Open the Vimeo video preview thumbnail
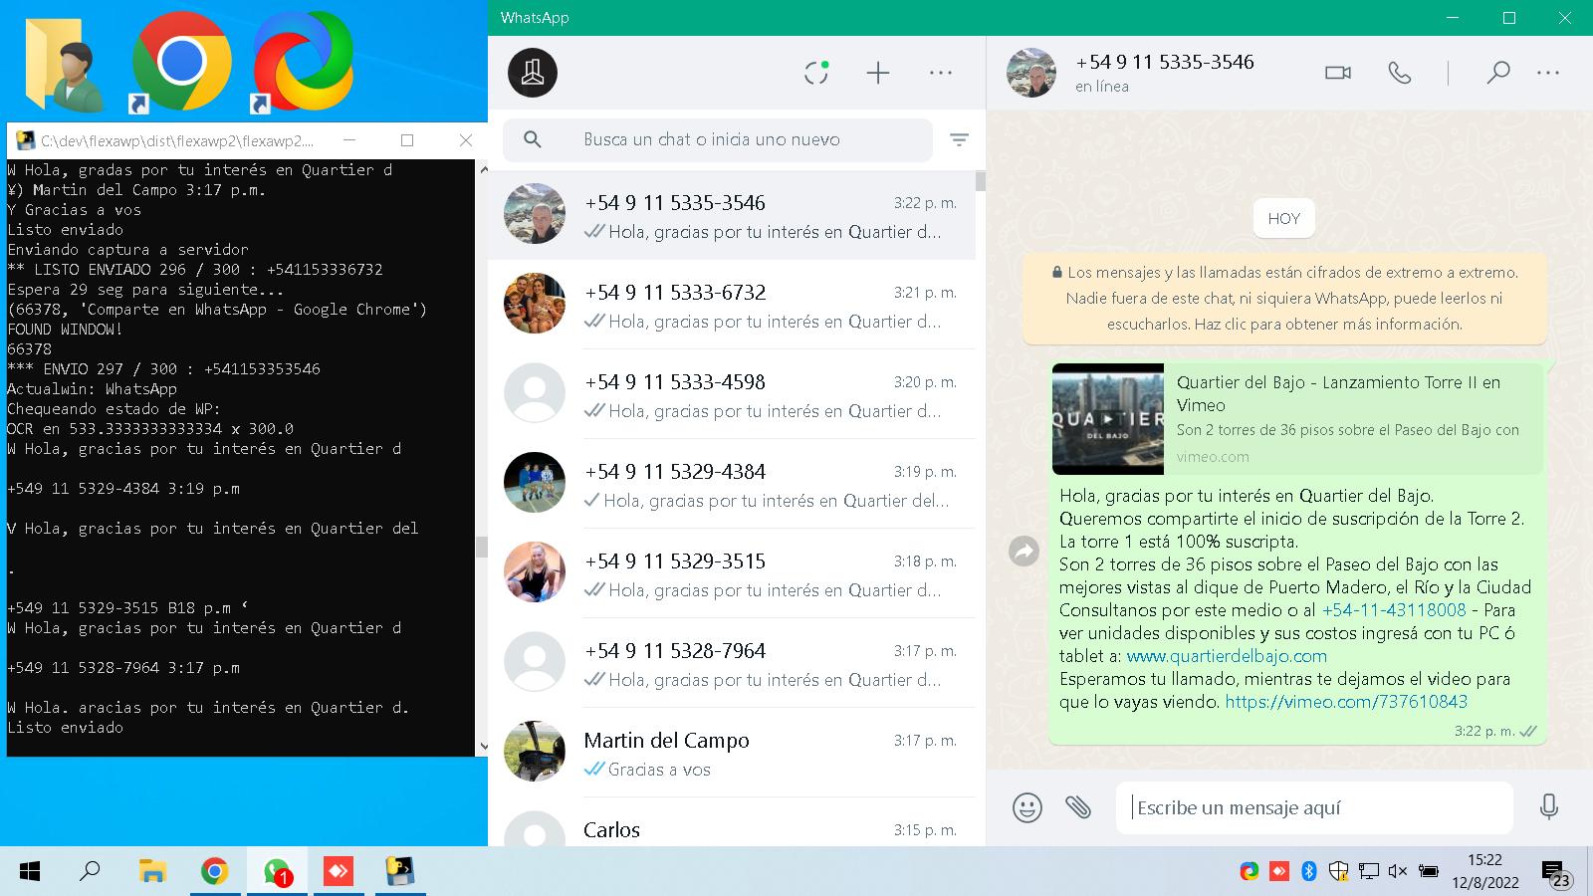 tap(1108, 418)
